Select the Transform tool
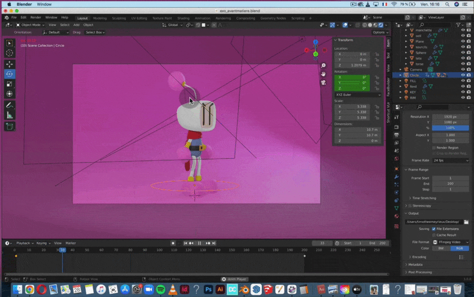The width and height of the screenshot is (474, 297). point(10,94)
